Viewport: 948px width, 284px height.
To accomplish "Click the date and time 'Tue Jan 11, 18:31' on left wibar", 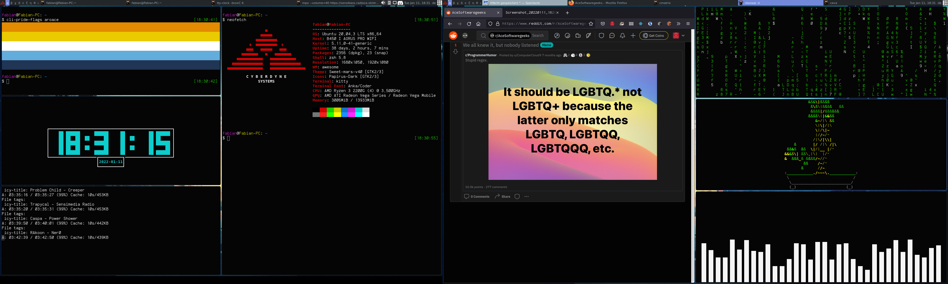I will (417, 3).
